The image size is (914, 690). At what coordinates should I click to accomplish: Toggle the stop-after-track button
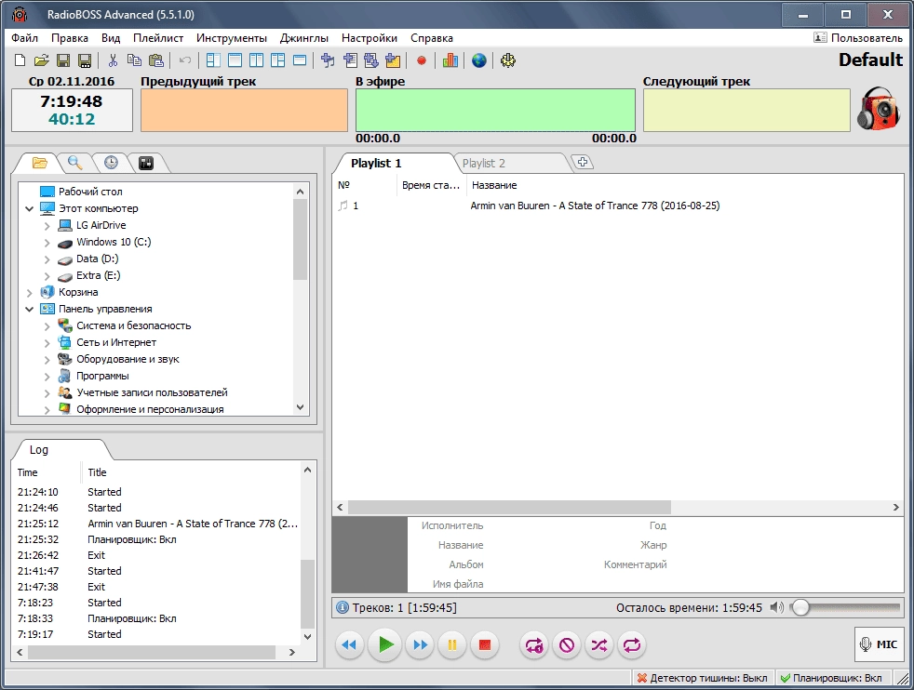click(567, 645)
